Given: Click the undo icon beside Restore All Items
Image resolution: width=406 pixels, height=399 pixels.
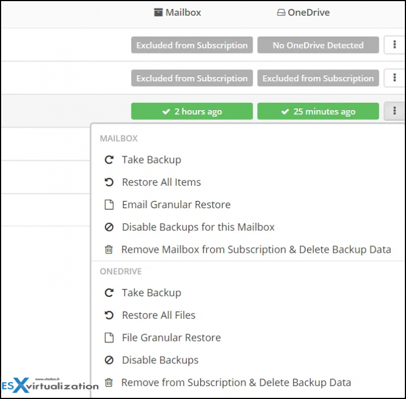Looking at the screenshot, I should (x=109, y=182).
